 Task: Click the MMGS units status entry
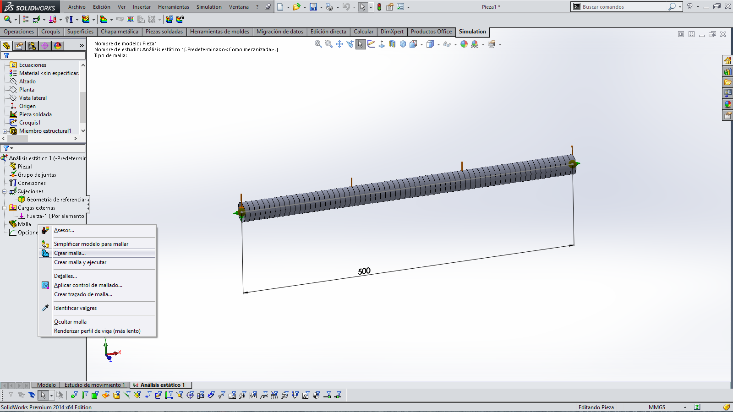point(657,407)
